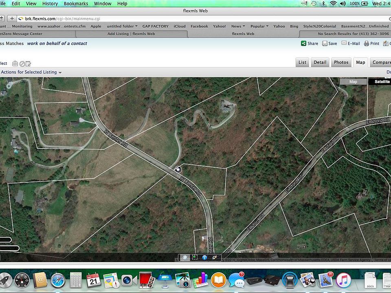Viewport: 391px width, 293px height.
Task: Open the Window menu
Action: [x=103, y=4]
